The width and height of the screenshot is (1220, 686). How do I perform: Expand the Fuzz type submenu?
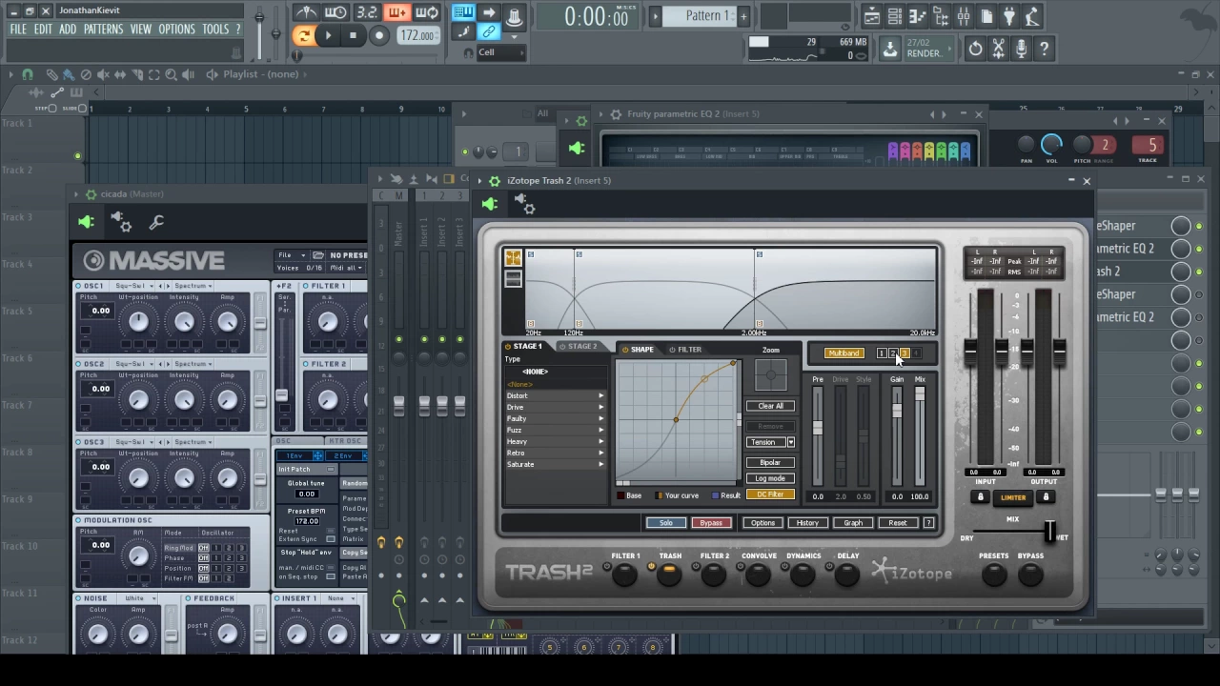556,430
